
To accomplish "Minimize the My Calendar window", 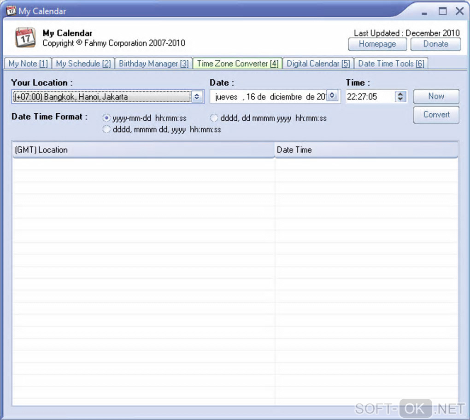I will click(x=424, y=13).
